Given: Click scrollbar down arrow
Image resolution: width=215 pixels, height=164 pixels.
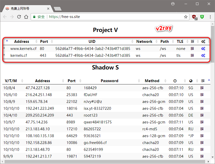Looking at the screenshot, I should [212, 157].
